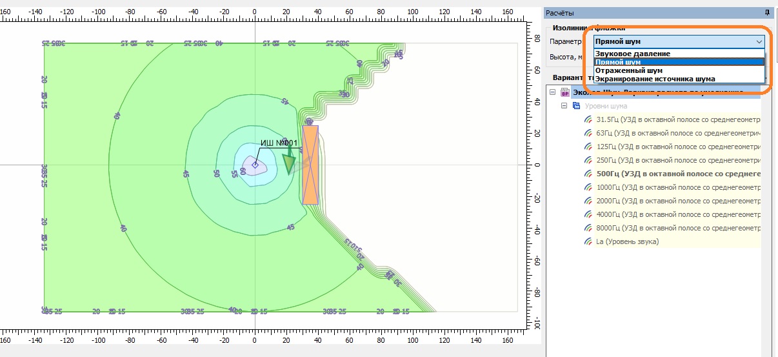The width and height of the screenshot is (778, 357).
Task: Choose Отраженный шум from the dropdown list
Action: [x=628, y=70]
